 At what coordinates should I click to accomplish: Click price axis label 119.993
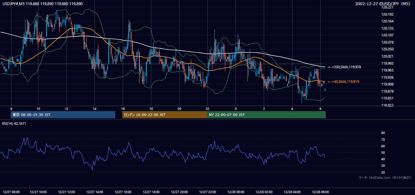387,63
